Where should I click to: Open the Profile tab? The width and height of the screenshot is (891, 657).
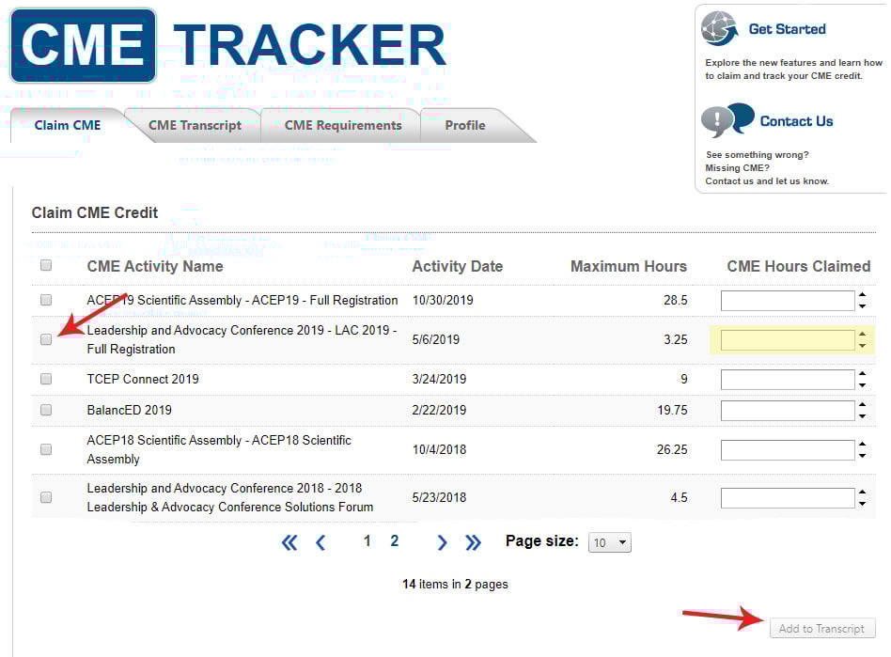(x=465, y=125)
